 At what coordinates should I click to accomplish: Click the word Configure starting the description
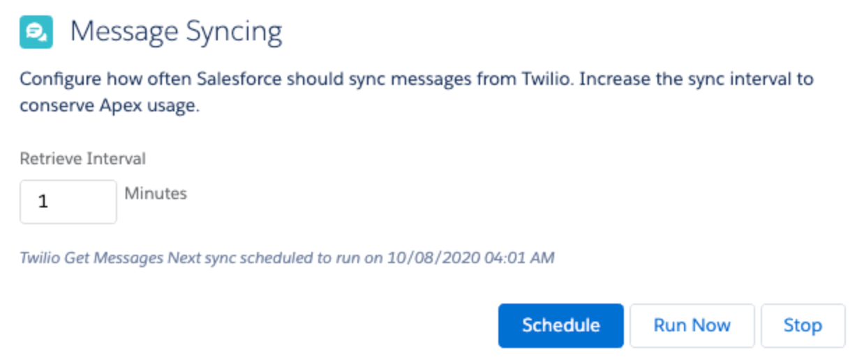pos(59,79)
